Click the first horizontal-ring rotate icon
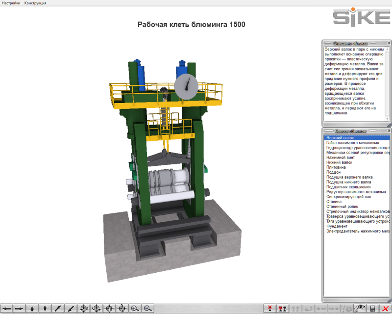The image size is (392, 314). pyautogui.click(x=83, y=308)
